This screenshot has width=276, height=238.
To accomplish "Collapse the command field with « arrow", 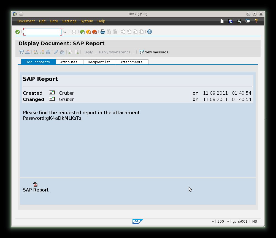I will click(65, 32).
